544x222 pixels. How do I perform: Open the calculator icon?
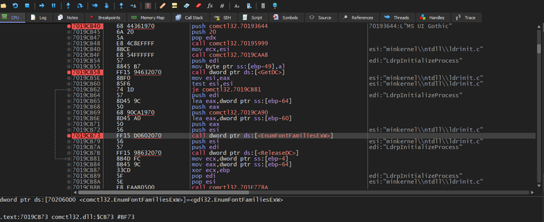pyautogui.click(x=263, y=6)
